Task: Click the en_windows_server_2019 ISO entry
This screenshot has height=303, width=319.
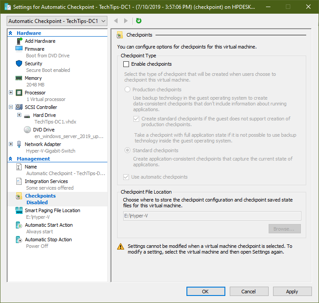Action: click(69, 136)
